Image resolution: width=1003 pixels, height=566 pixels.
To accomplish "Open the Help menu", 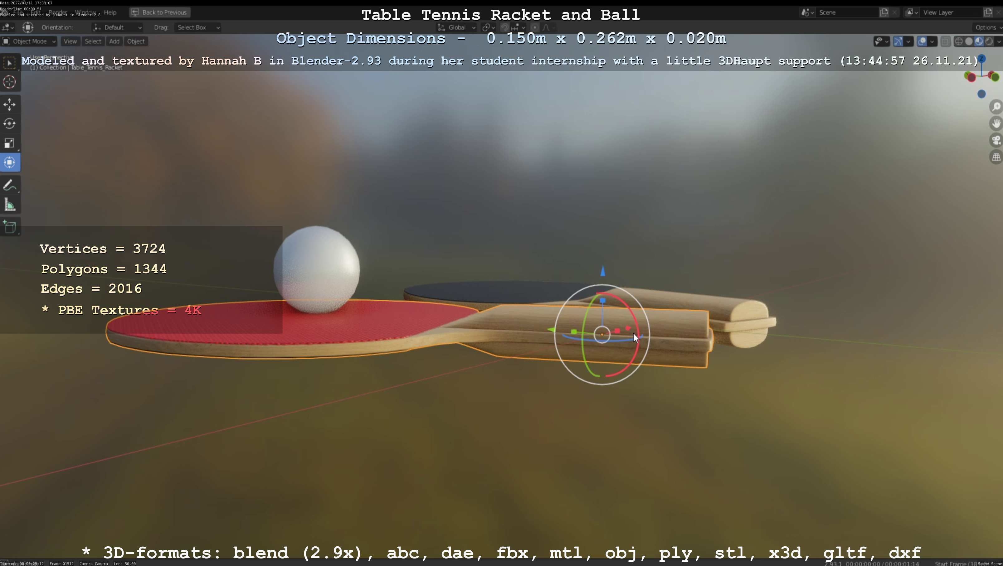I will (x=110, y=12).
